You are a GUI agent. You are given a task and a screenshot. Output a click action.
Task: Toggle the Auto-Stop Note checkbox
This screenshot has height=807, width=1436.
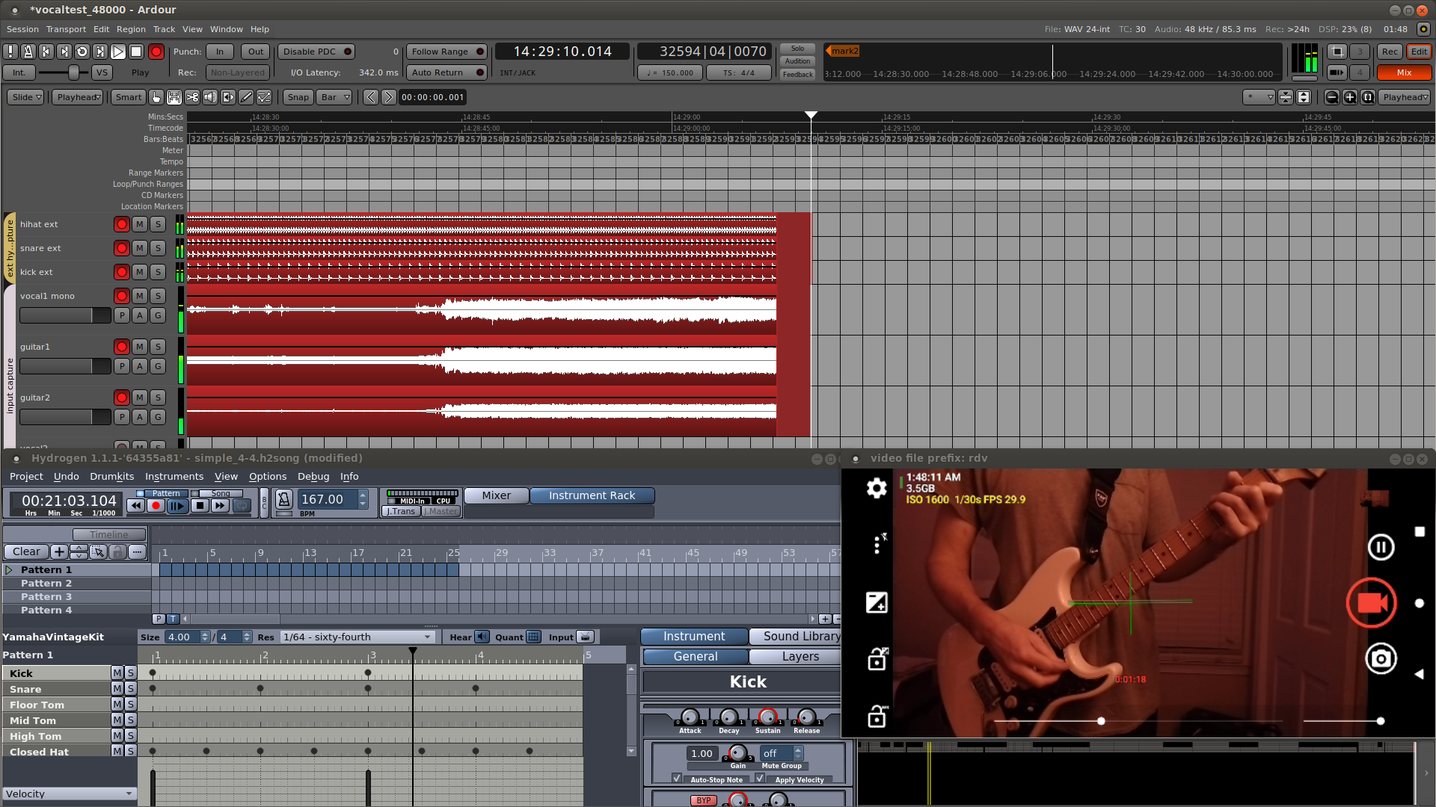(677, 778)
